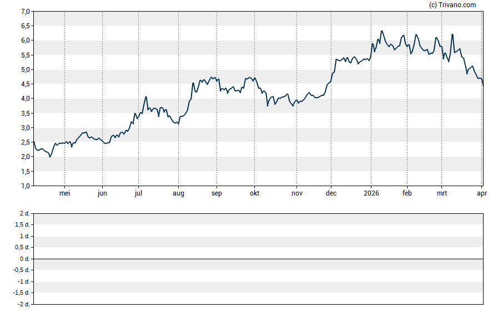Click the 'okt' month label
The height and width of the screenshot is (313, 493).
255,193
